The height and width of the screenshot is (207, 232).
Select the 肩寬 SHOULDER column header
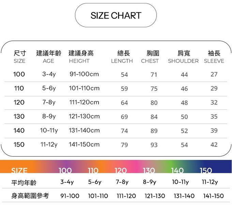click(x=183, y=57)
